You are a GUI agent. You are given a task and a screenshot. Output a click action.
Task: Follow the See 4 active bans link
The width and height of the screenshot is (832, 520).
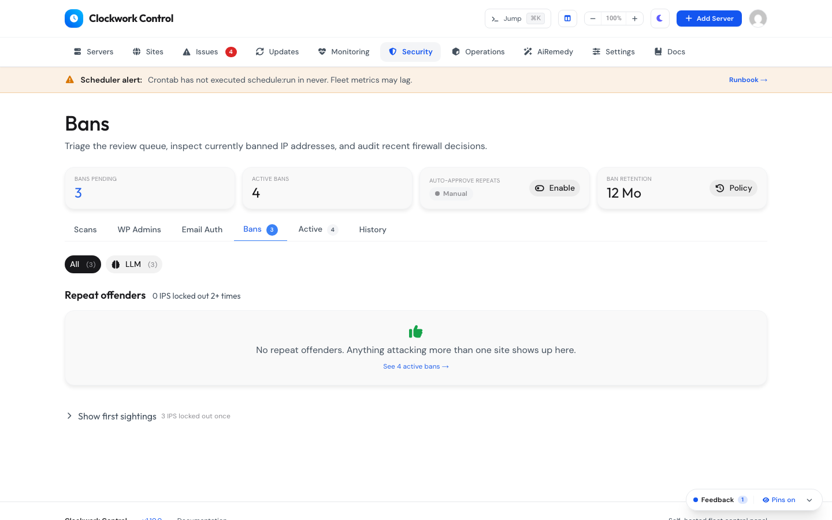point(416,367)
